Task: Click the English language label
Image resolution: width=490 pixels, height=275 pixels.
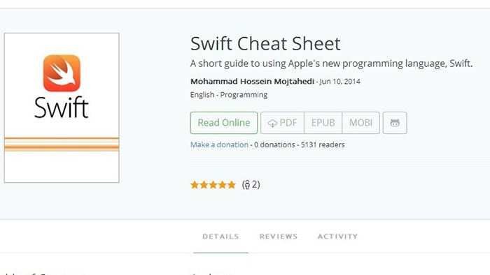Action: [x=202, y=95]
